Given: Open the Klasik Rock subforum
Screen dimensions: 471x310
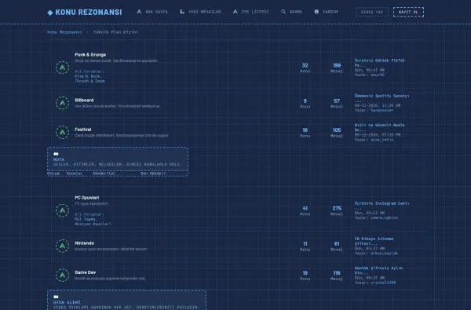Looking at the screenshot, I should coord(88,76).
